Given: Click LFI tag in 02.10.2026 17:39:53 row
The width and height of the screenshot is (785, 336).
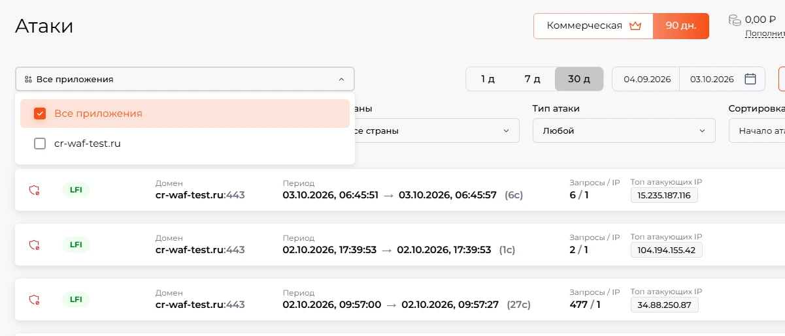Looking at the screenshot, I should [x=76, y=245].
